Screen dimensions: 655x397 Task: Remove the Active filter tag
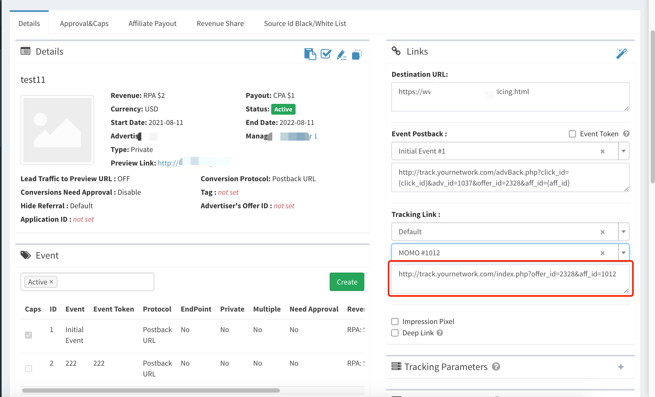pos(51,282)
